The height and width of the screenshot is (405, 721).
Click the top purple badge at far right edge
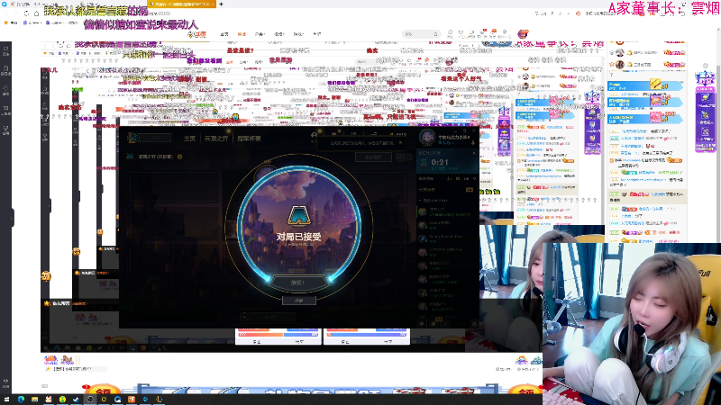pyautogui.click(x=705, y=79)
